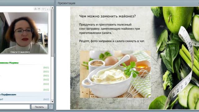Screen dimensions: 199x112
Task: Click the 19:03 chat timestamp
Action: (46, 99)
